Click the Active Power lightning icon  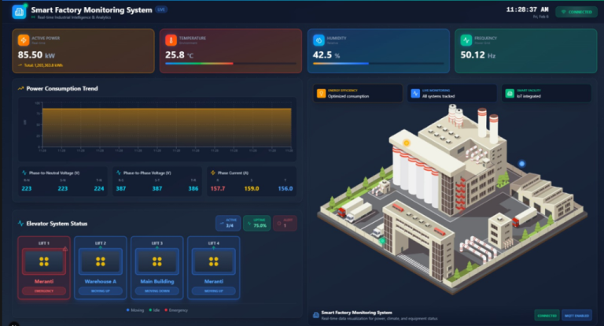[24, 40]
